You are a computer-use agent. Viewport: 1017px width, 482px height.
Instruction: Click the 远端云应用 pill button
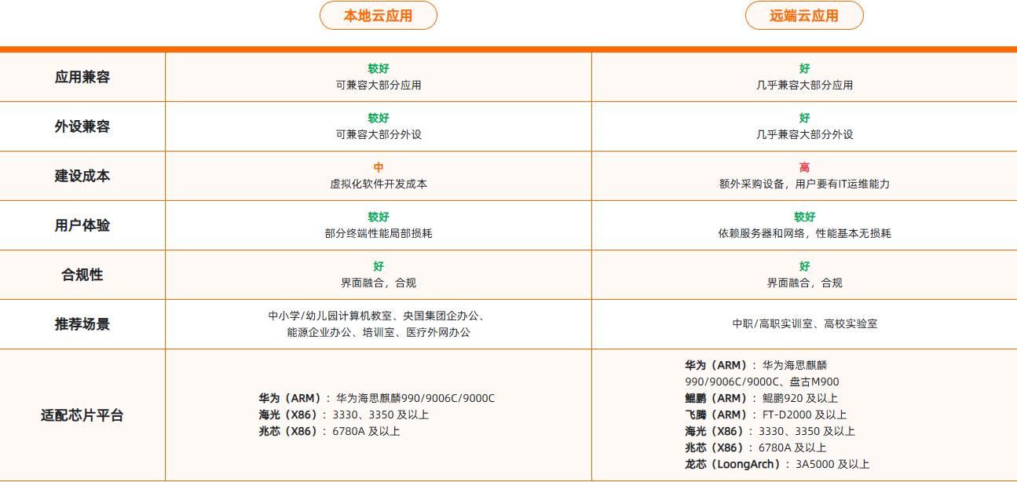[803, 16]
